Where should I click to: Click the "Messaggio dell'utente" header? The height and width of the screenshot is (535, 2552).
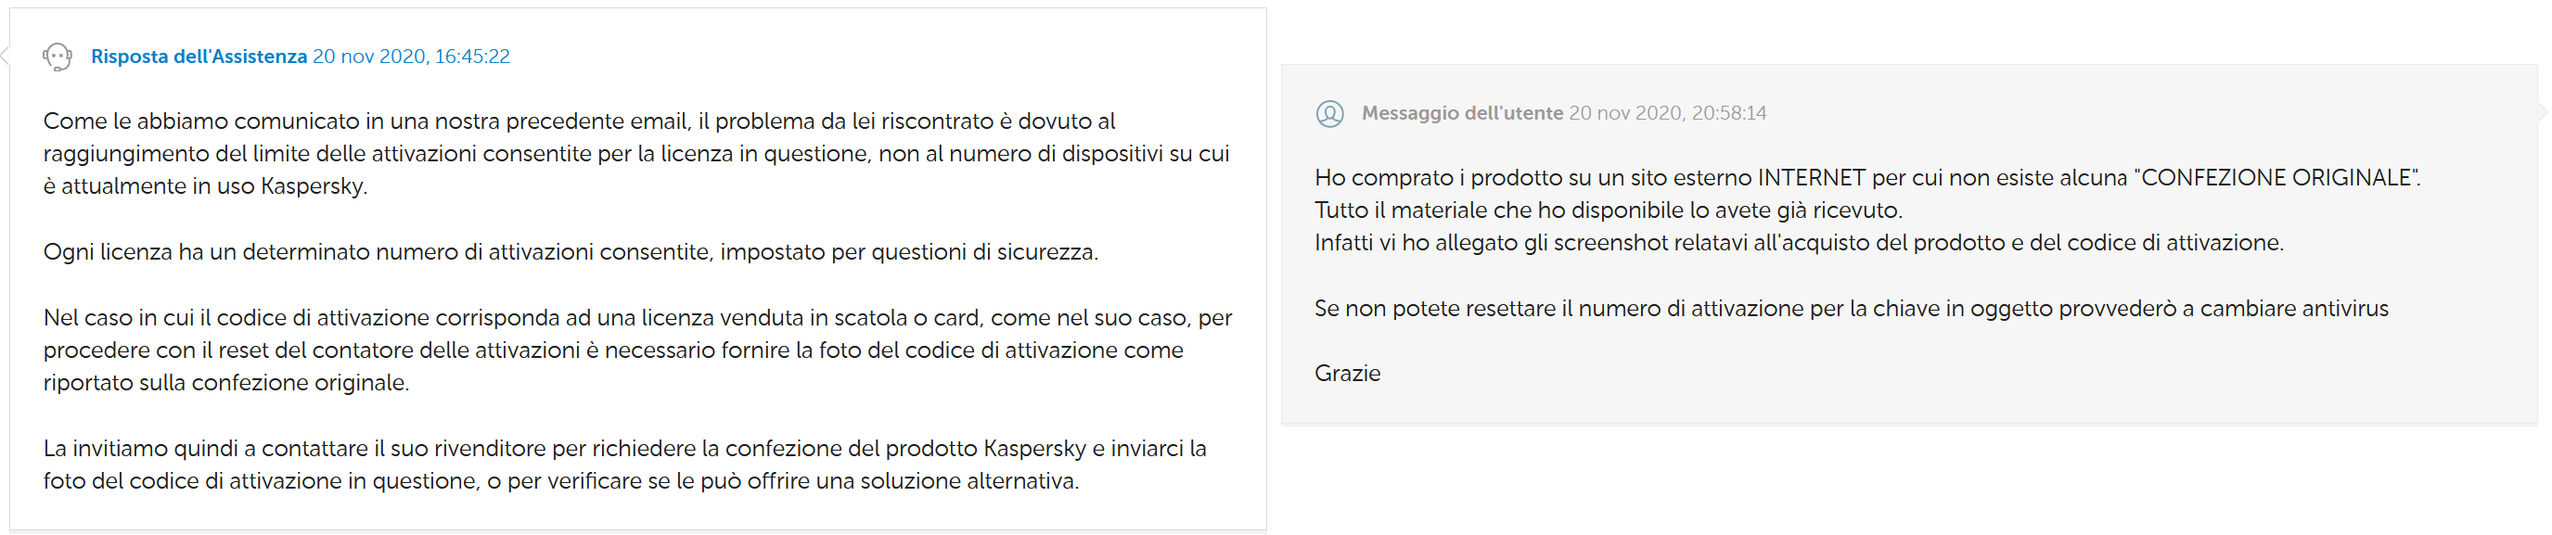click(1461, 113)
